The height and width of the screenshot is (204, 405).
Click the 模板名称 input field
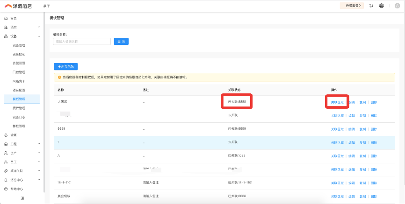[x=82, y=42]
